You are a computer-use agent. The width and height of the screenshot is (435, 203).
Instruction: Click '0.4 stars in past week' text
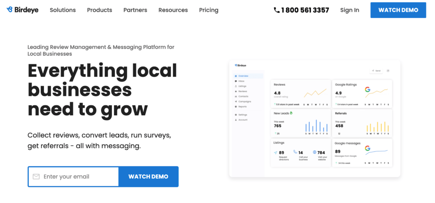(347, 104)
